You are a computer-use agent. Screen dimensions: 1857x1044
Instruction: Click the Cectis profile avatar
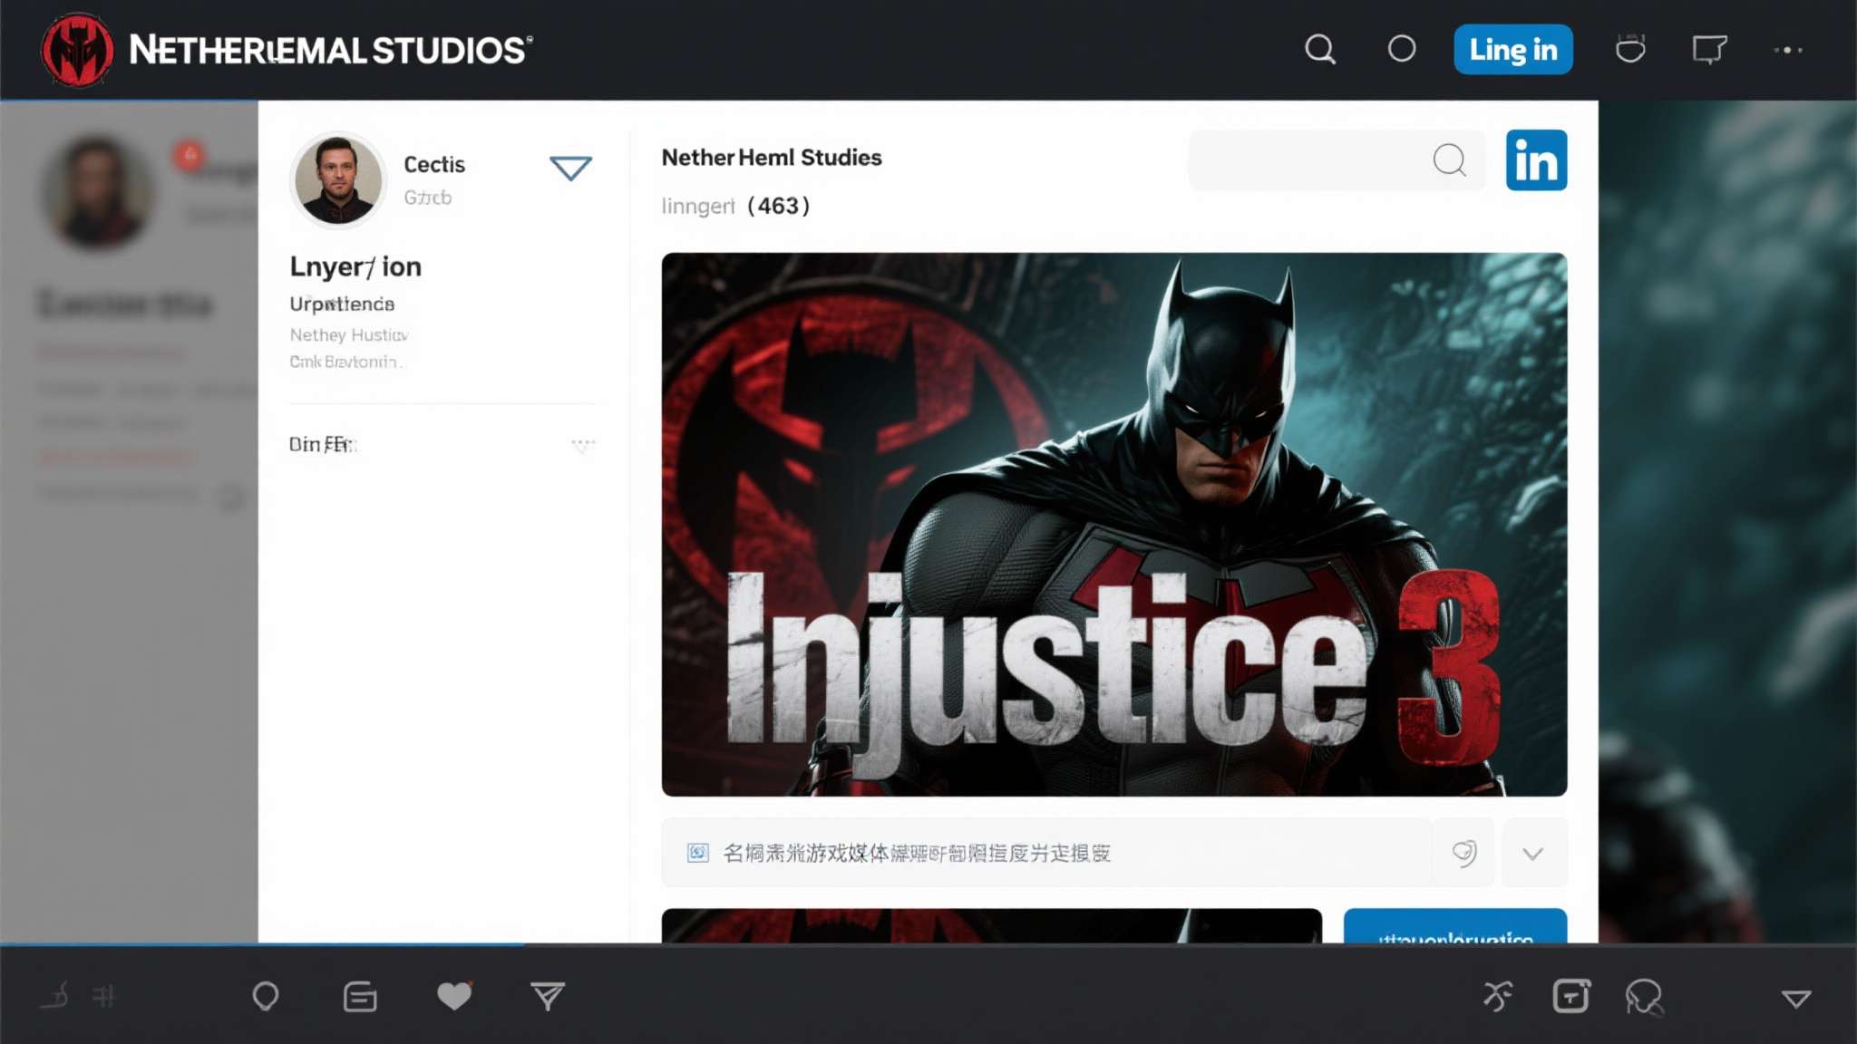pyautogui.click(x=337, y=179)
